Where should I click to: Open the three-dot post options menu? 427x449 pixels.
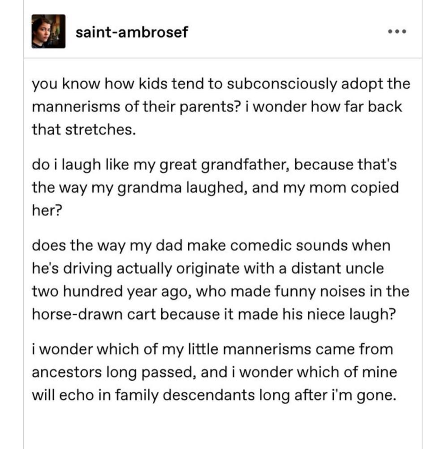coord(397,31)
